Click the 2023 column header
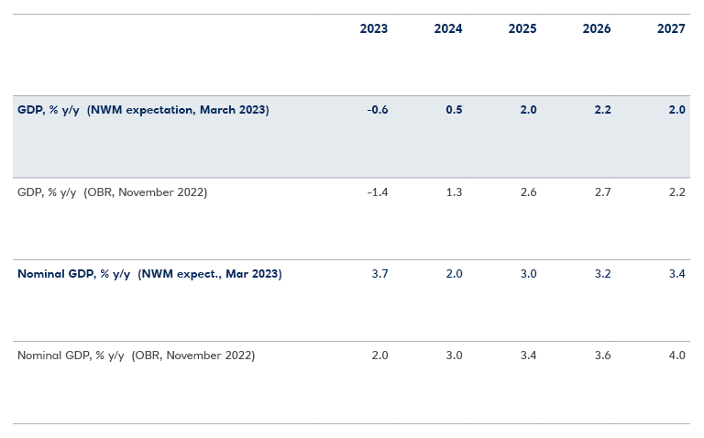704x438 pixels. click(x=374, y=29)
